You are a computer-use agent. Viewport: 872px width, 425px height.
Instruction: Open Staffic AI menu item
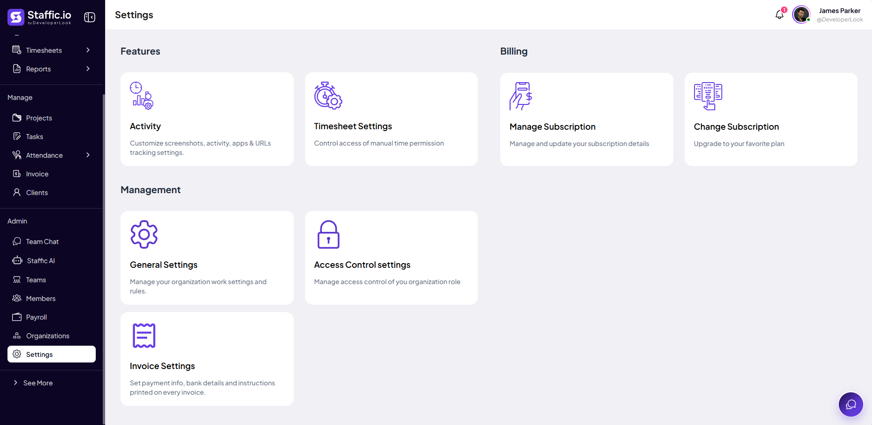click(x=51, y=260)
